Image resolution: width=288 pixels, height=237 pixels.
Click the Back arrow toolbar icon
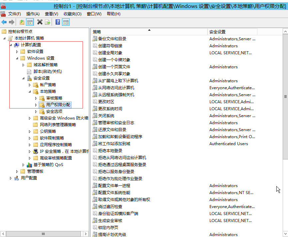(4, 22)
